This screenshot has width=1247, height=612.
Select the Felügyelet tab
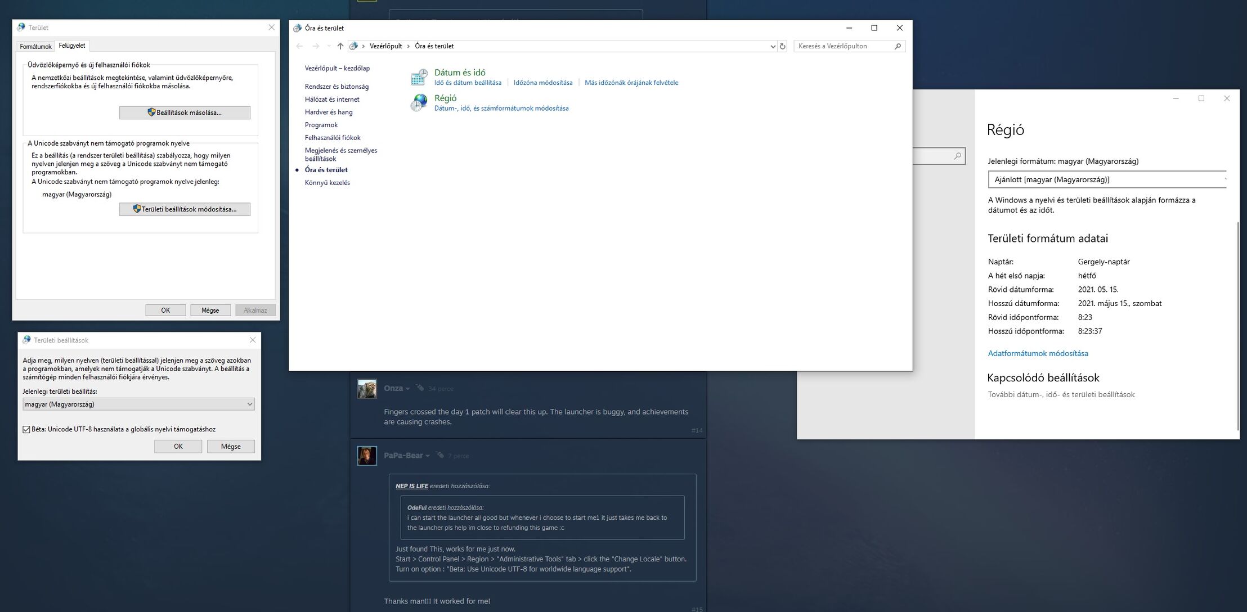click(x=72, y=46)
